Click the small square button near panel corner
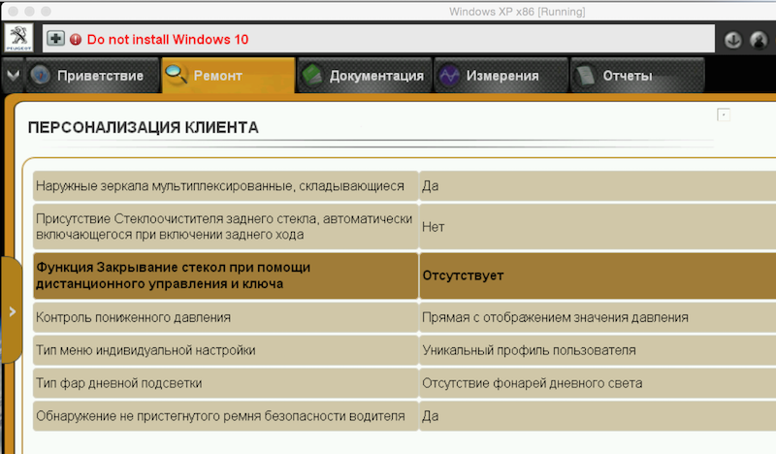Screen dimensions: 776x454 724,114
